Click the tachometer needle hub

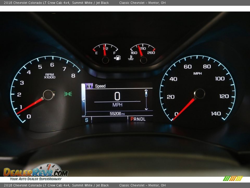tap(48, 95)
